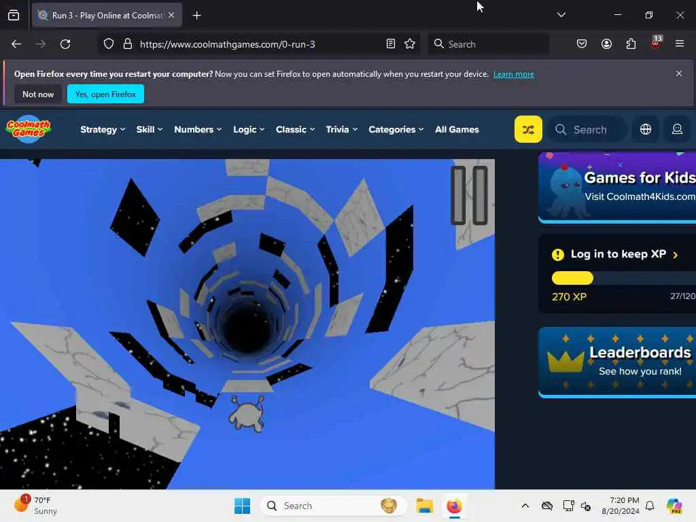Click the Coolmath Games logo

pos(29,129)
